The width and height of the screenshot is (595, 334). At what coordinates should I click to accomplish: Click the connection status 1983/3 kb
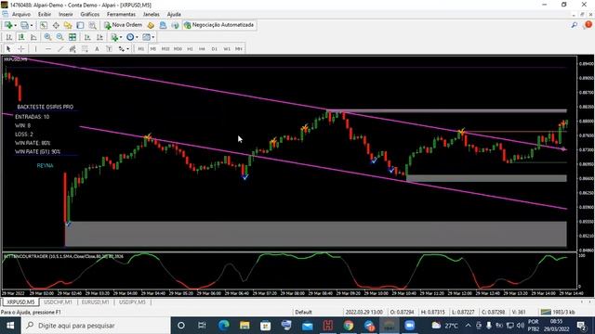pyautogui.click(x=558, y=312)
